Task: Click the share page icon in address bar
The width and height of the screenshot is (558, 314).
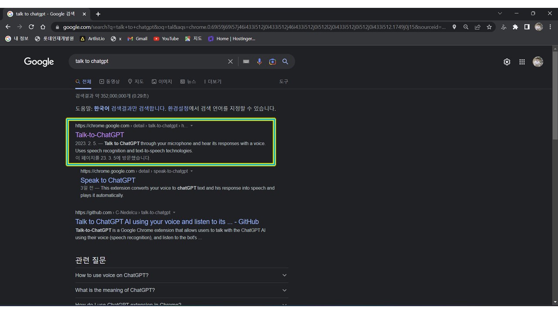Action: click(x=478, y=27)
